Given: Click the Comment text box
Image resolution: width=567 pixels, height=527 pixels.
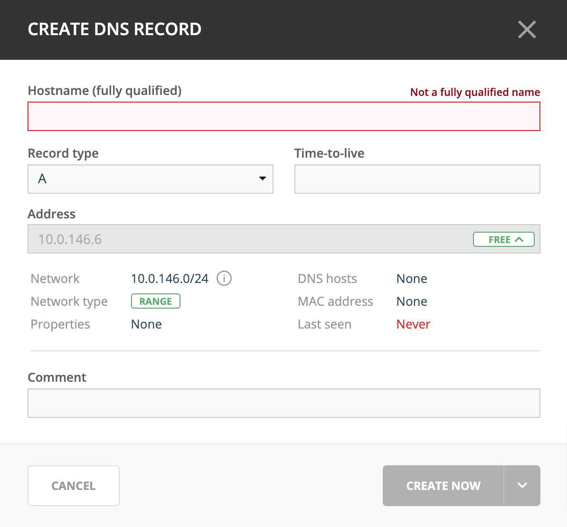Looking at the screenshot, I should pos(283,403).
